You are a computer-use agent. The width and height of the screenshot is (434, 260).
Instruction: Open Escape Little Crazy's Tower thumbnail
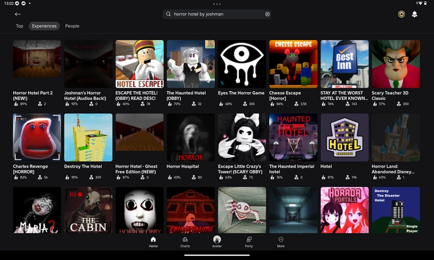(x=242, y=137)
